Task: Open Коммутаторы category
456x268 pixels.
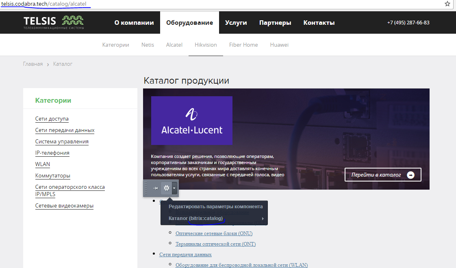Action: tap(53, 175)
